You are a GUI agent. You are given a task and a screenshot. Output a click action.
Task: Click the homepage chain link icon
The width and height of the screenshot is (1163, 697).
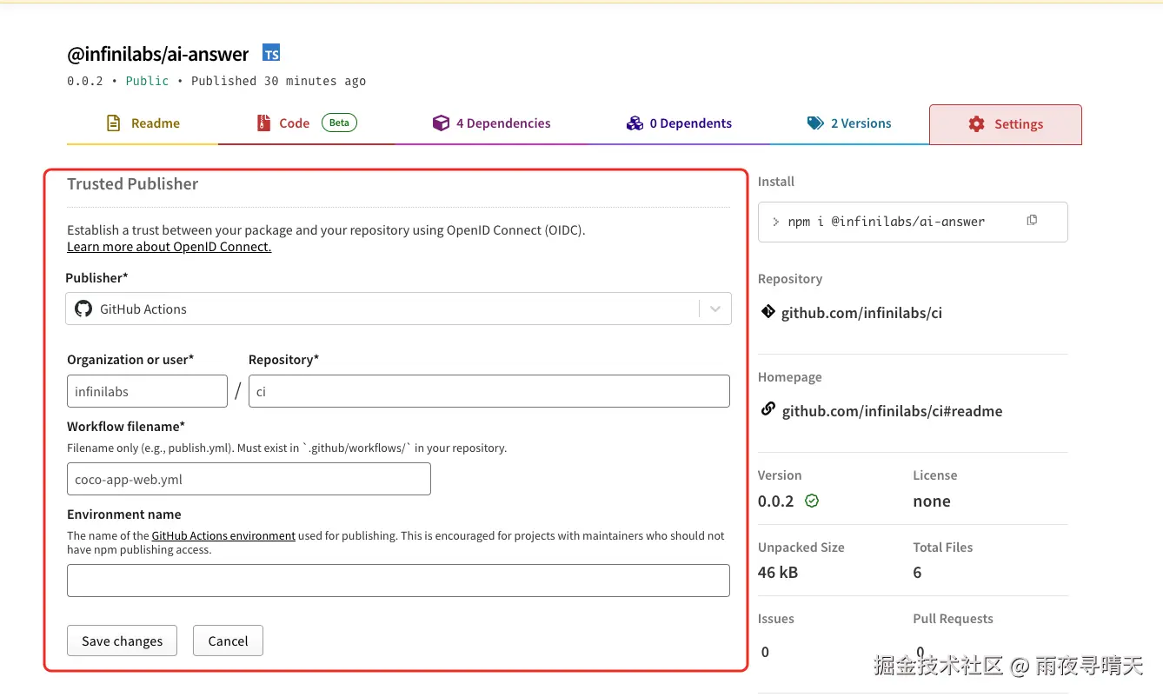coord(768,409)
